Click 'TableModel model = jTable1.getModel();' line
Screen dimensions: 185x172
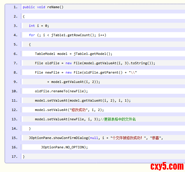tap(73, 54)
